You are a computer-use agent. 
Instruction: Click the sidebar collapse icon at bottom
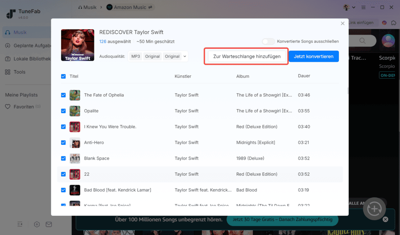[x=20, y=224]
